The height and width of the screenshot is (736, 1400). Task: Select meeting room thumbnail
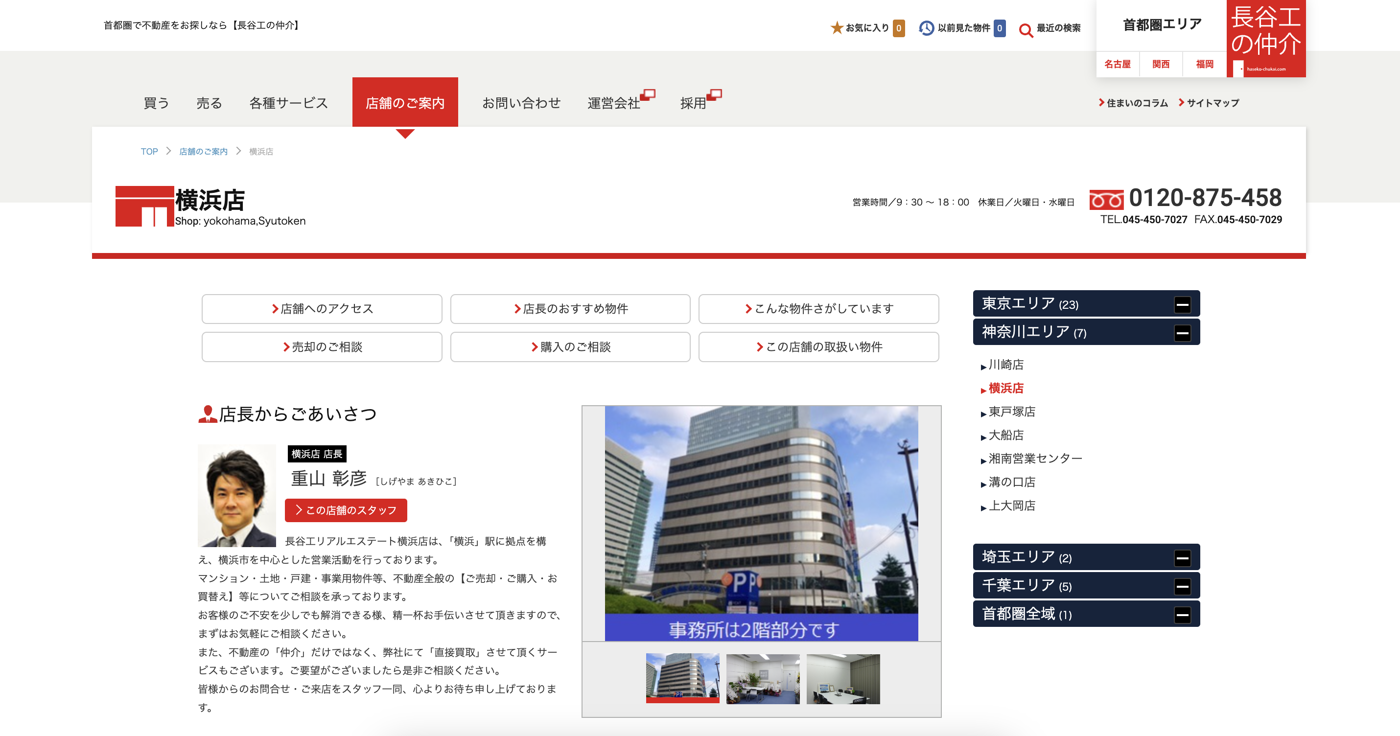(x=843, y=678)
